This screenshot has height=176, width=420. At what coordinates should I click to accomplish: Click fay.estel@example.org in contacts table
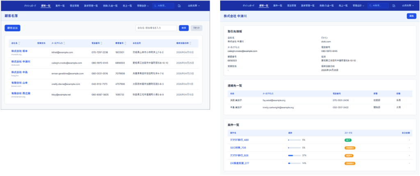274,100
